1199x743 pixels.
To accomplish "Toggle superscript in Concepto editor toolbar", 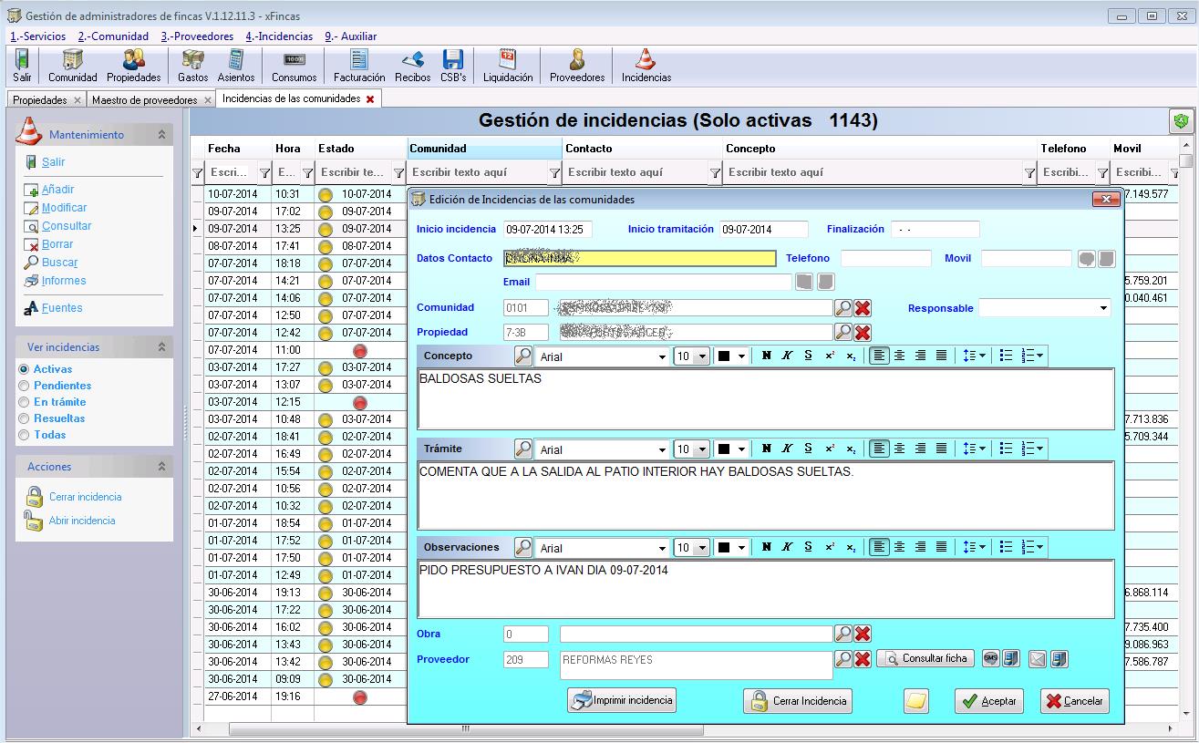I will pos(830,356).
